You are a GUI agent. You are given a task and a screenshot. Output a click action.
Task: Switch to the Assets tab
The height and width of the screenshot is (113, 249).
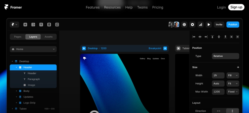point(48,37)
